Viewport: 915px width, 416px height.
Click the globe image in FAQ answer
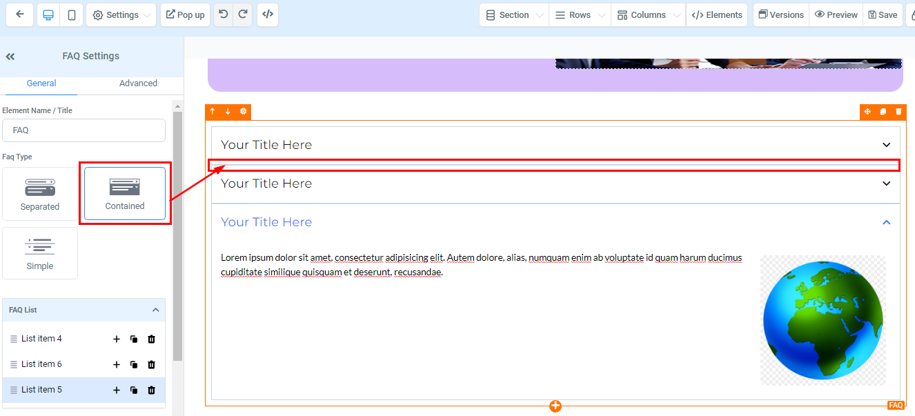click(823, 320)
